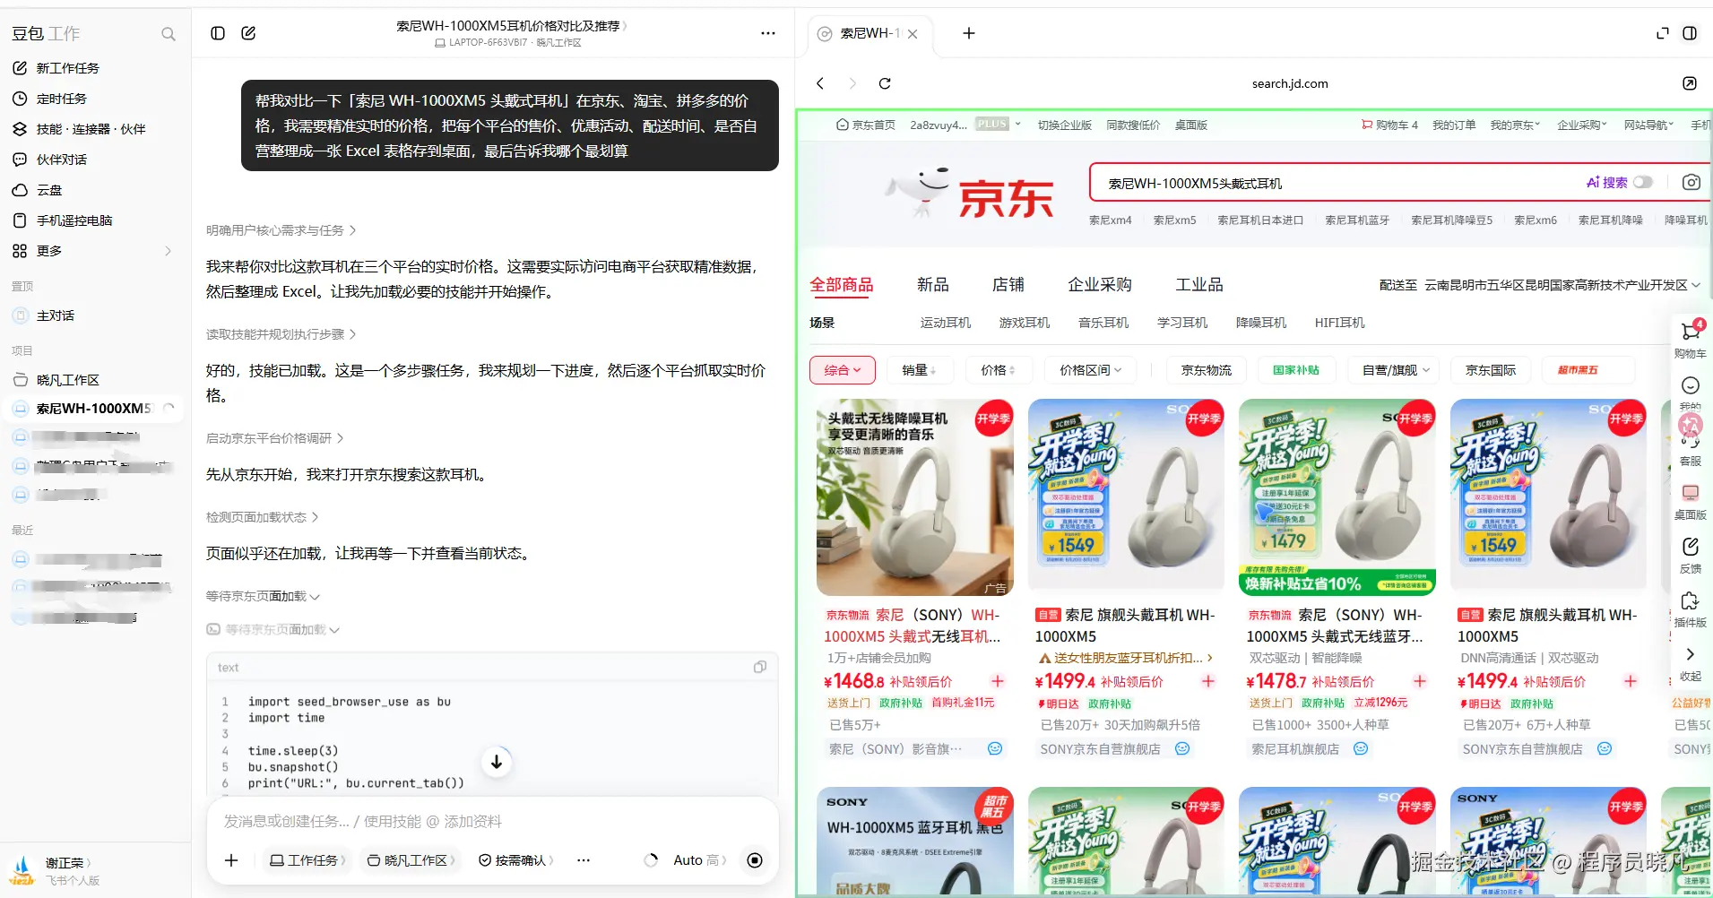Viewport: 1713px width, 898px height.
Task: Open 我的订单 link
Action: [x=1454, y=125]
